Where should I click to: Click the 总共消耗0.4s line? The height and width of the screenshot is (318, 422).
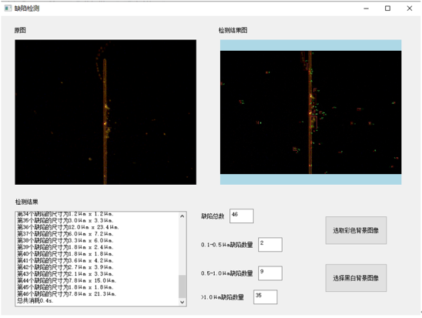point(35,301)
